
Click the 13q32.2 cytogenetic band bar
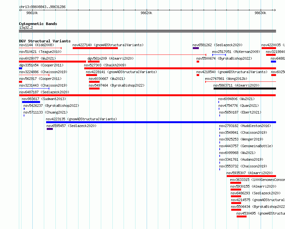pyautogui.click(x=147, y=31)
